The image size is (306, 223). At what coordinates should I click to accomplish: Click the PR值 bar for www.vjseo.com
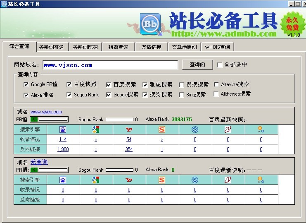tap(49, 119)
